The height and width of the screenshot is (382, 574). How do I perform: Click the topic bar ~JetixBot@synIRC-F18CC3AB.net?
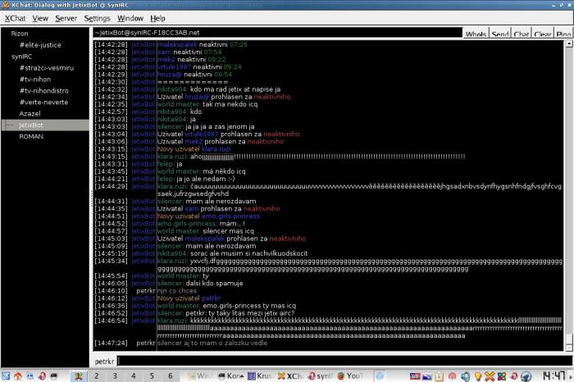pyautogui.click(x=277, y=33)
